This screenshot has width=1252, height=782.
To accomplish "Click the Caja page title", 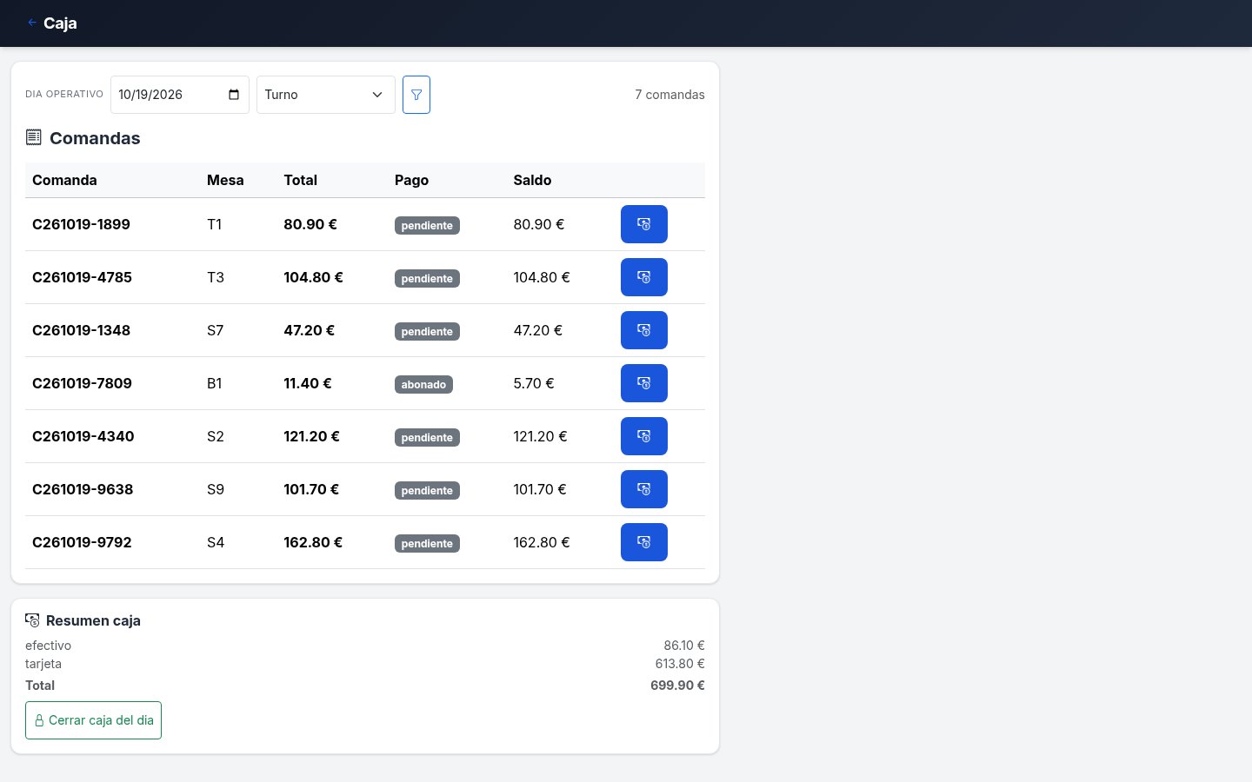I will pyautogui.click(x=60, y=23).
